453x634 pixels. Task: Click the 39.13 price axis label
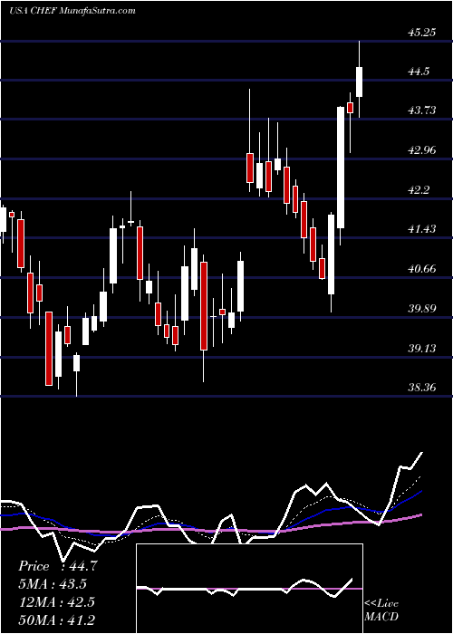click(x=422, y=348)
